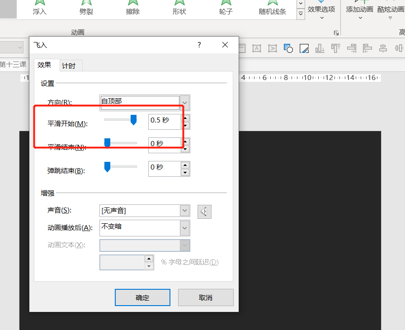Click the 弹跳结束 slider handle
Screen dimensions: 405x330
click(107, 167)
